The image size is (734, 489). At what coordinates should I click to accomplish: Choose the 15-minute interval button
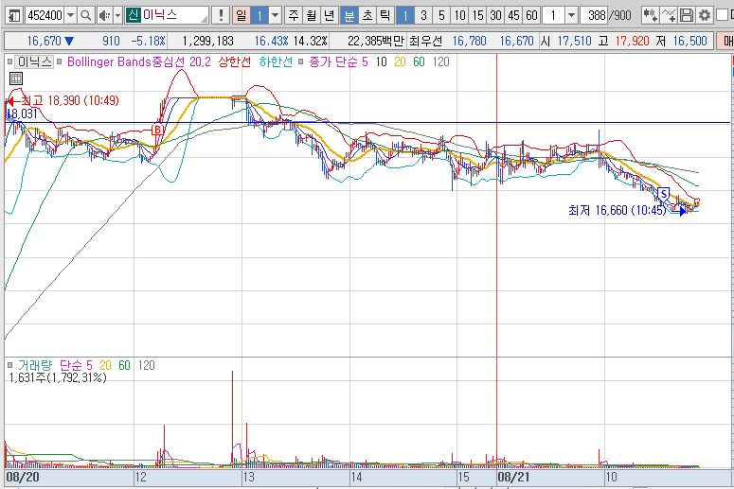[477, 15]
